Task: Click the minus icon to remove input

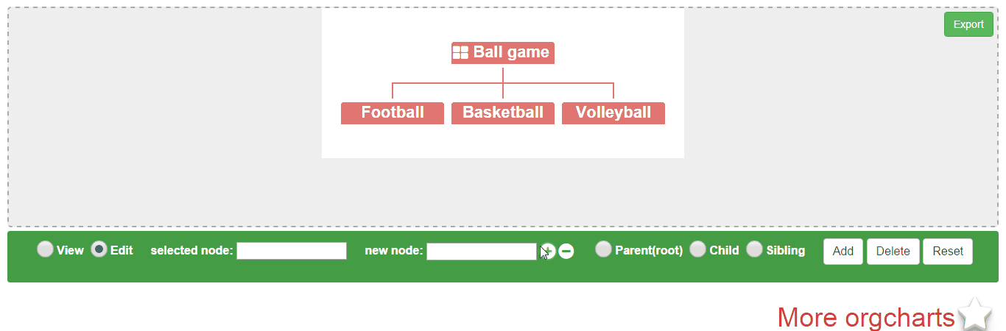Action: (x=566, y=251)
